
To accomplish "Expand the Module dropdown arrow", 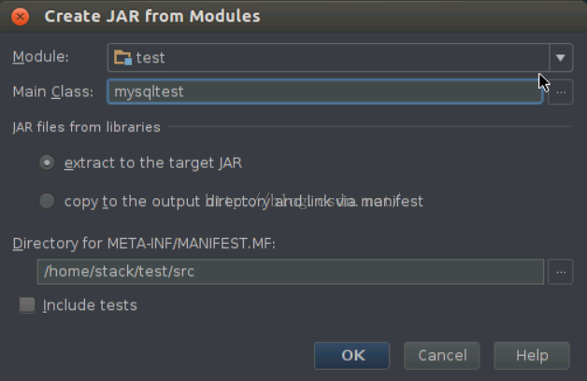I will tap(560, 58).
